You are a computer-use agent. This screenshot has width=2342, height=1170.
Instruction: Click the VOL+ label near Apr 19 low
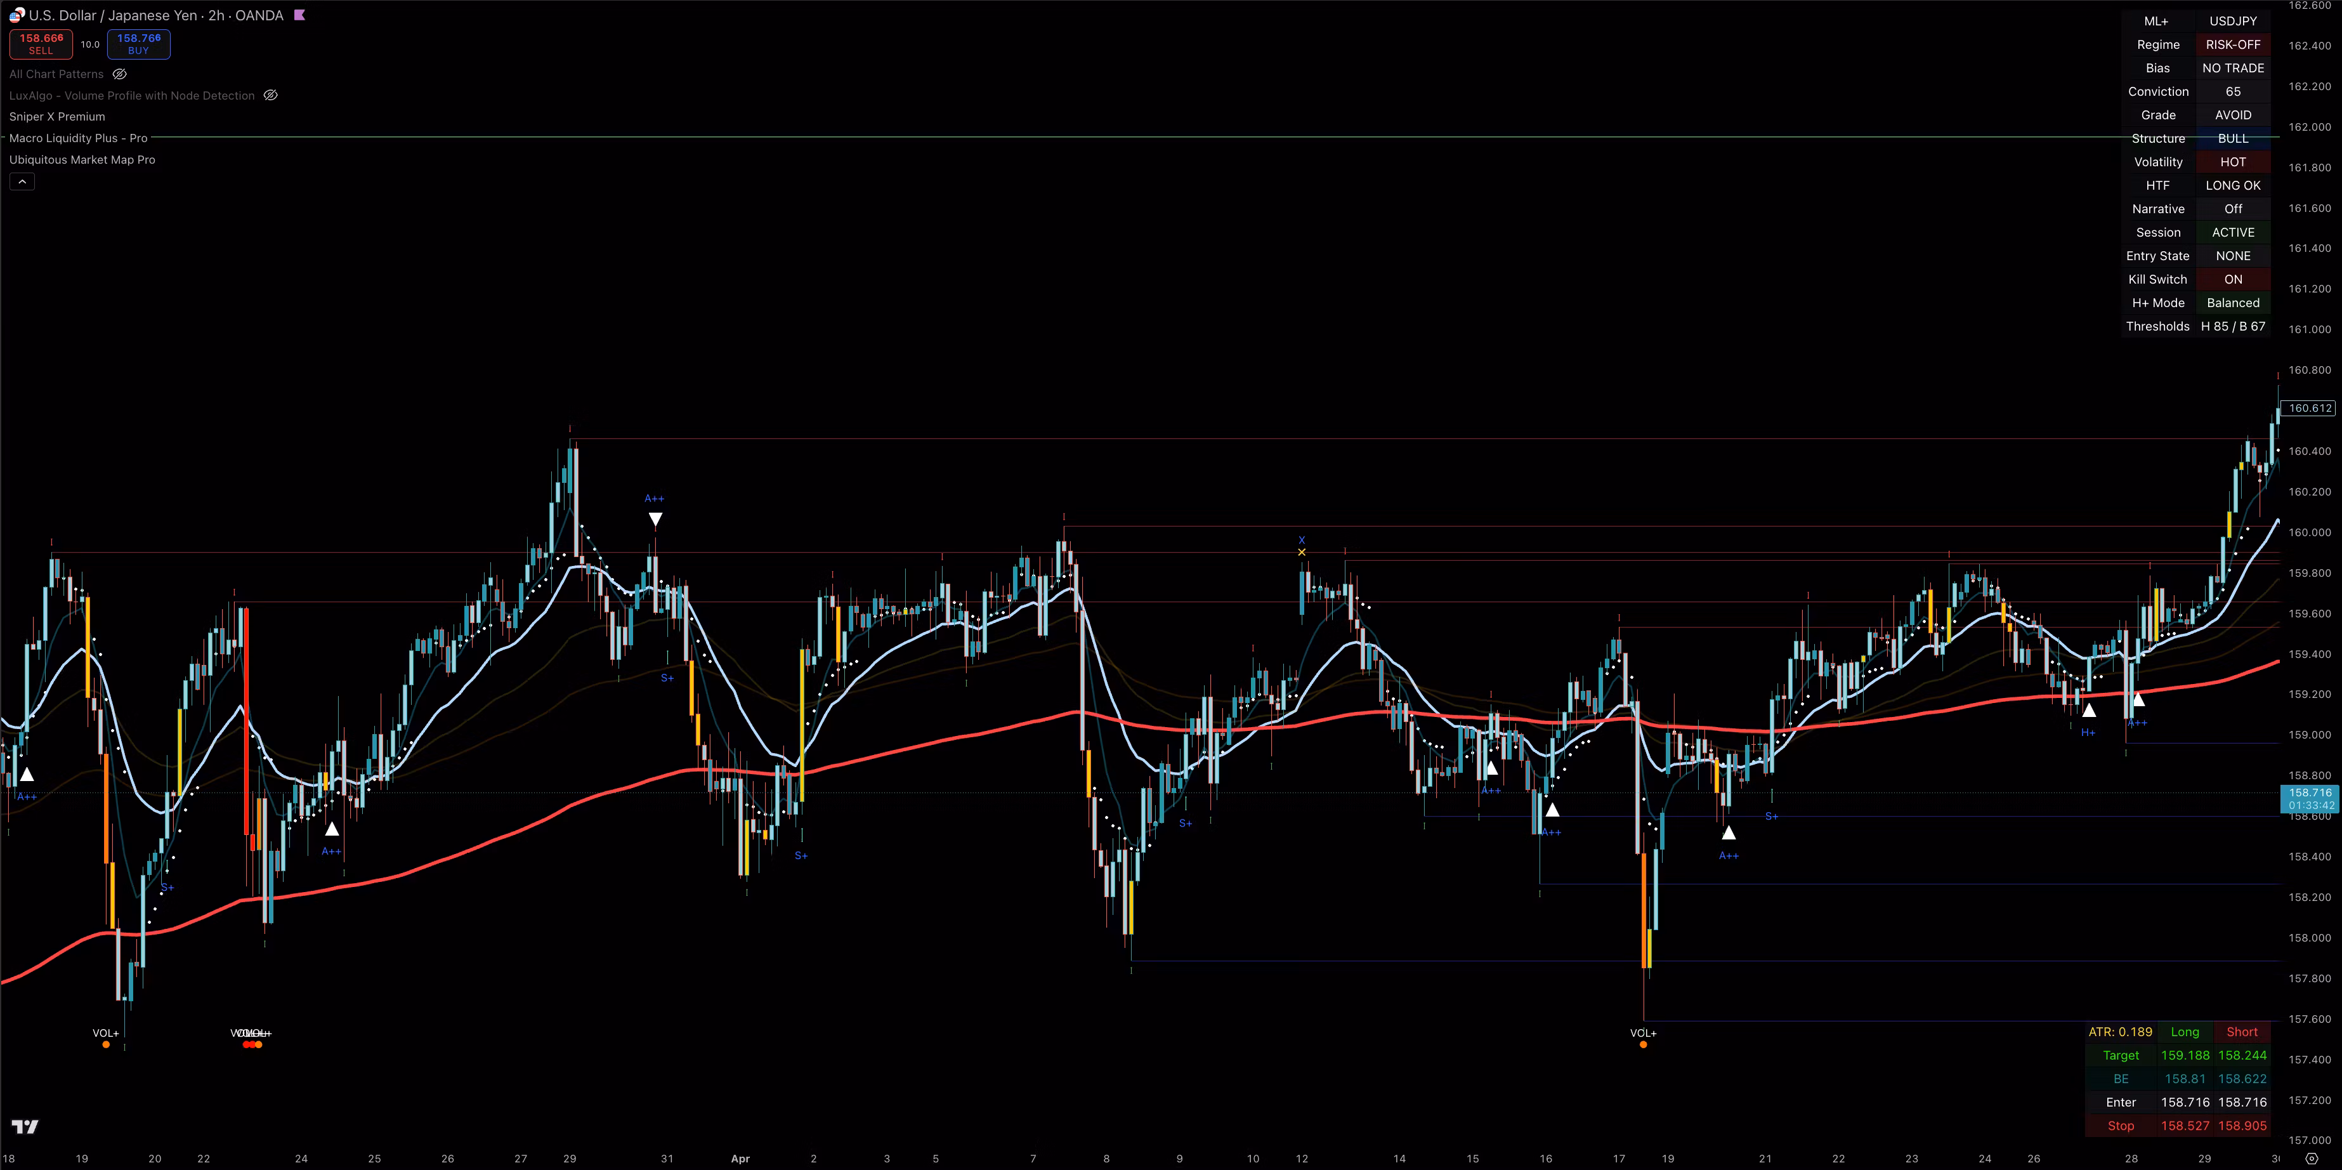pos(1643,1033)
